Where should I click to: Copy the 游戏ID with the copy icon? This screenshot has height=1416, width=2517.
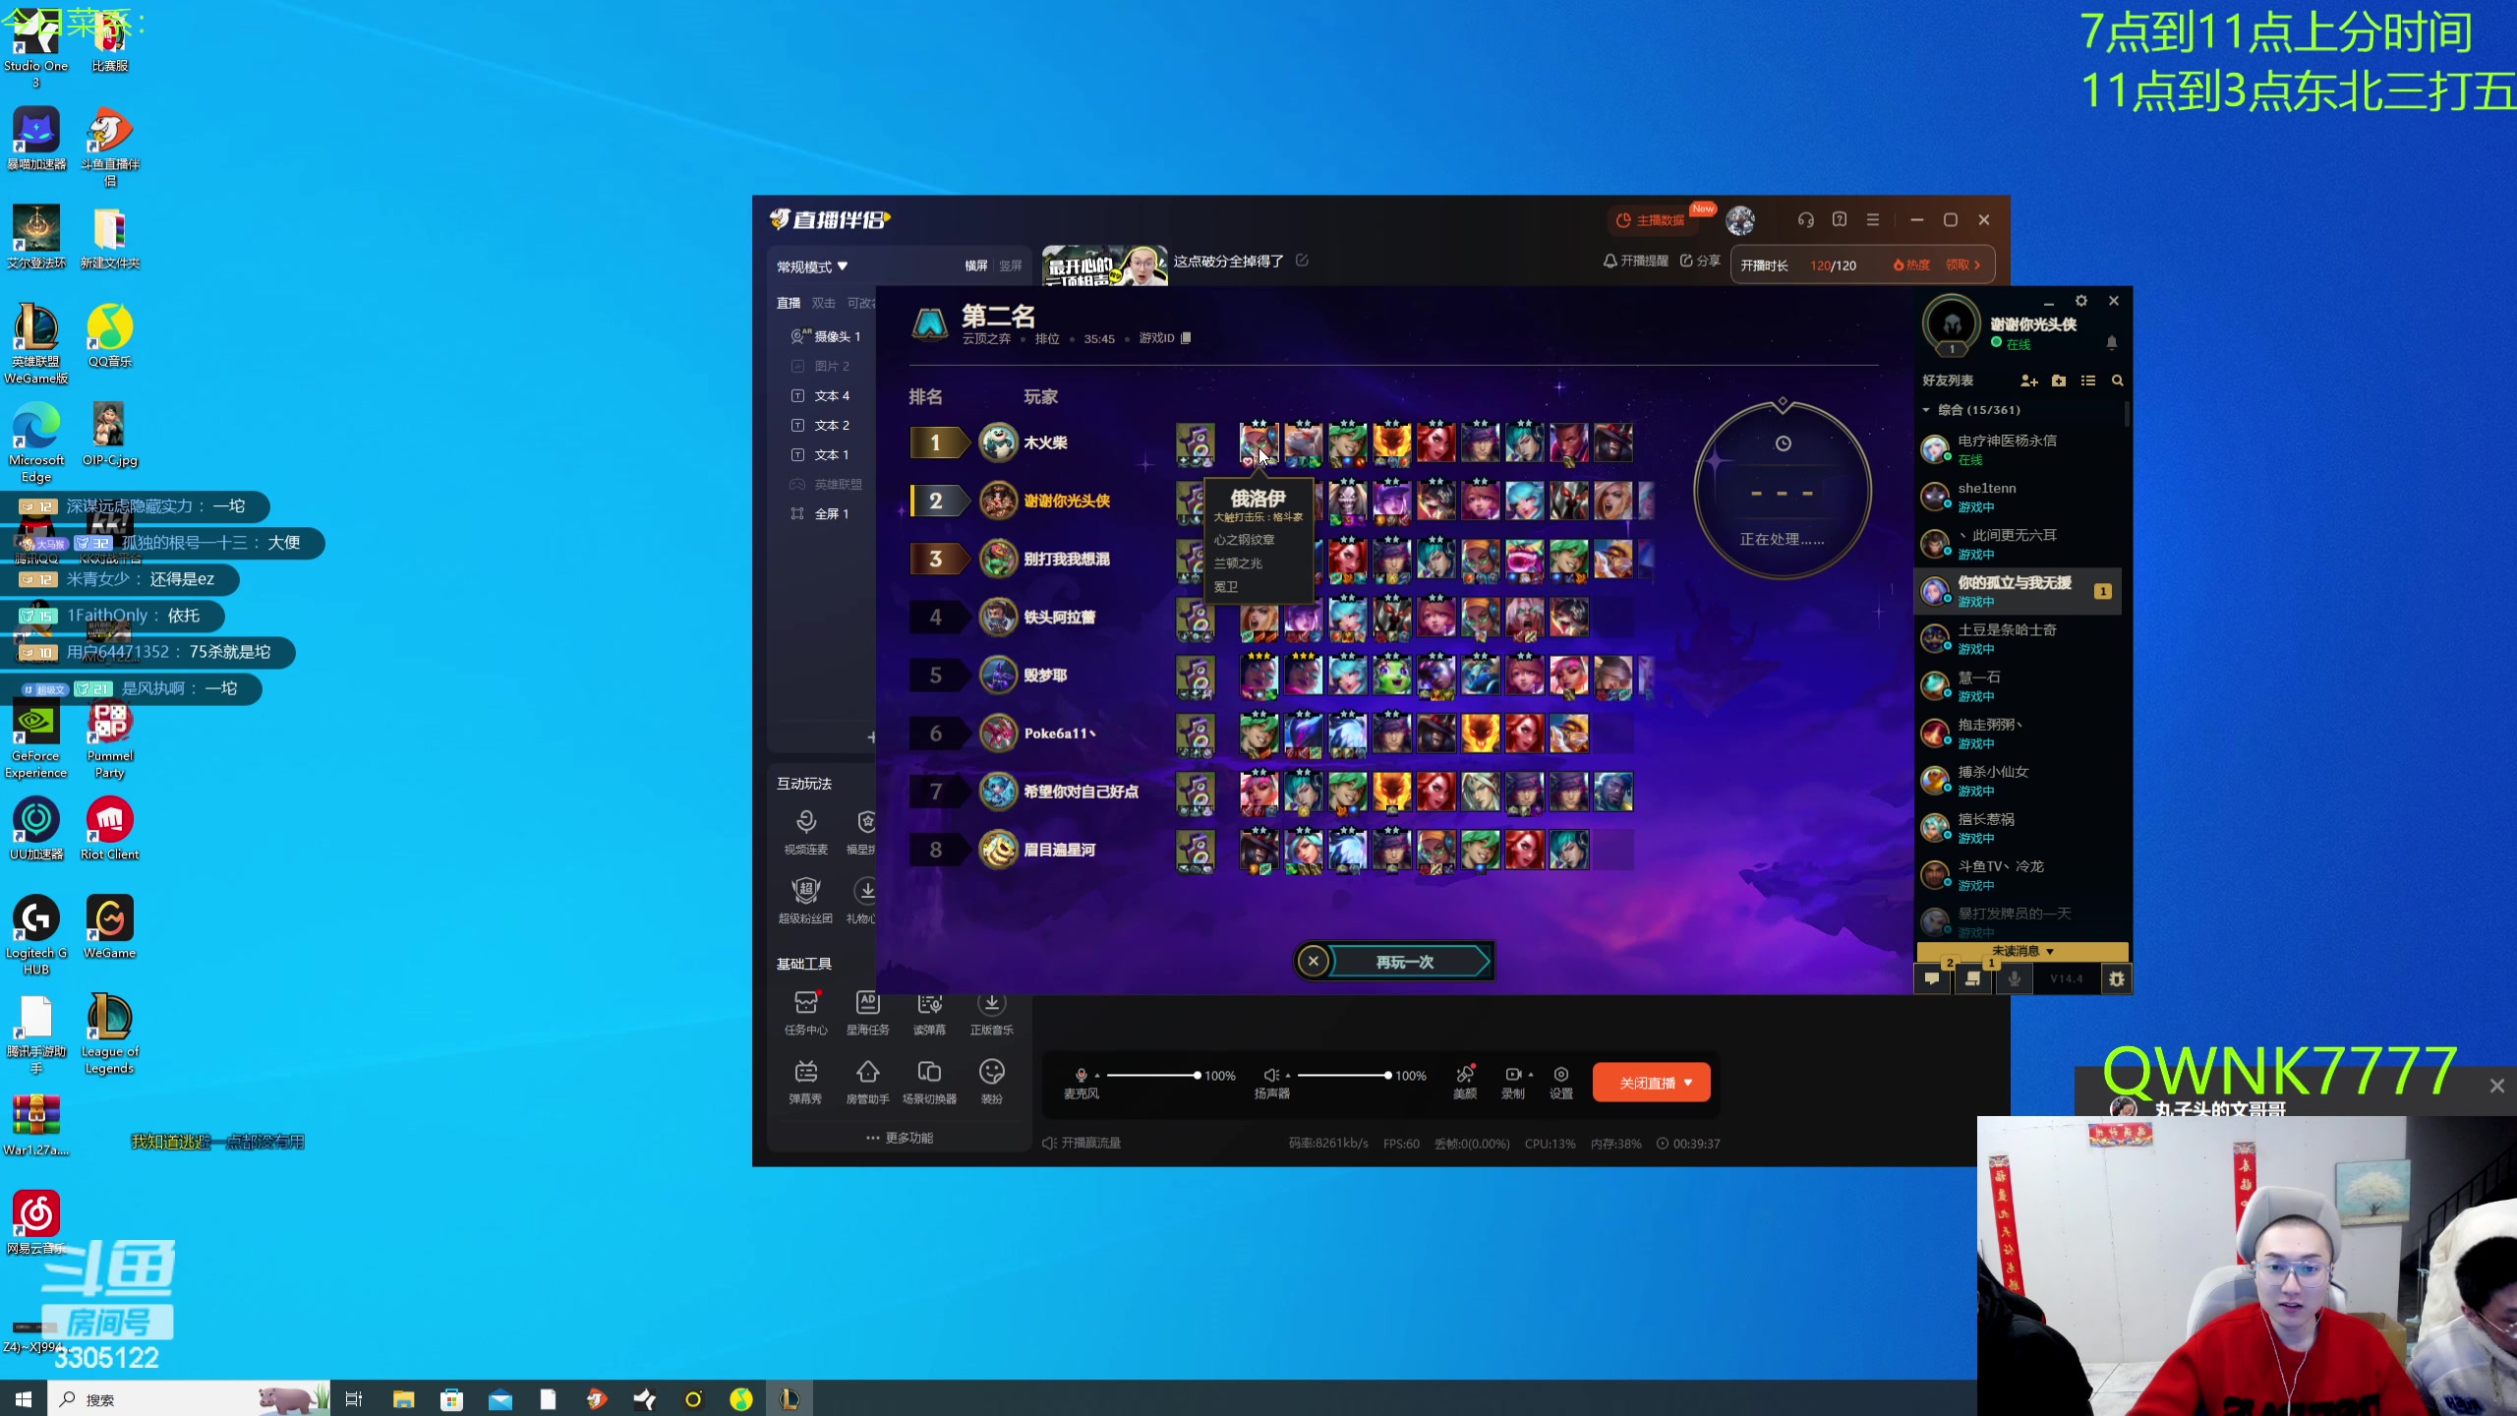(1186, 338)
